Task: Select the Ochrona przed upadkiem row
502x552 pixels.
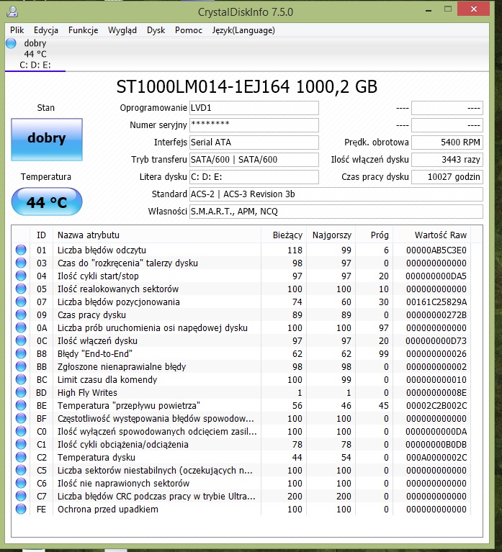Action: pos(243,510)
